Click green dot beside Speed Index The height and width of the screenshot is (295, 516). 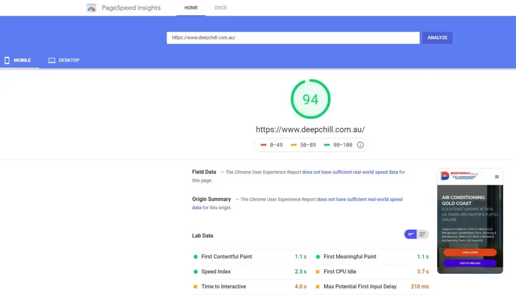point(196,272)
